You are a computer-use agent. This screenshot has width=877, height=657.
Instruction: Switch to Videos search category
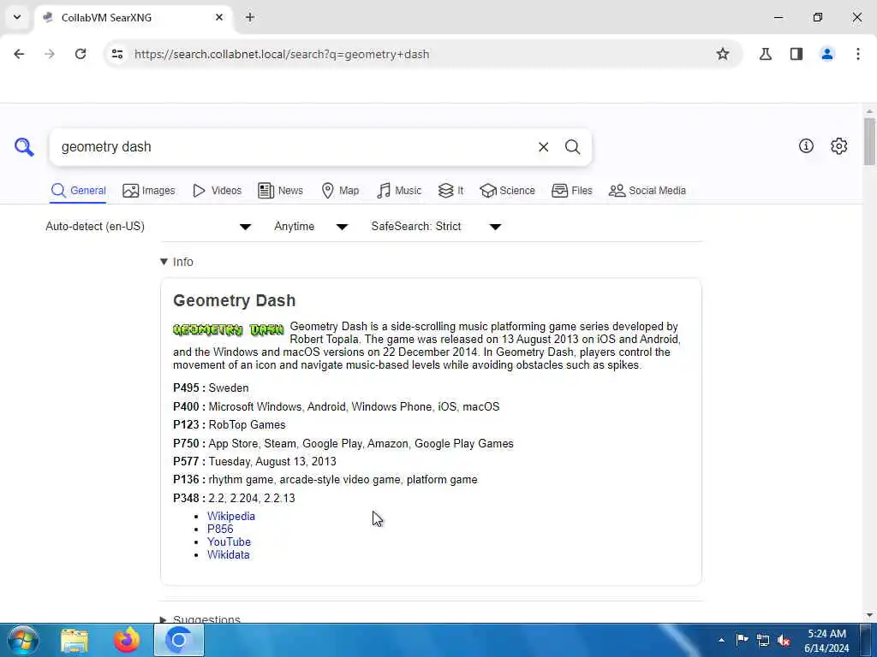click(217, 191)
